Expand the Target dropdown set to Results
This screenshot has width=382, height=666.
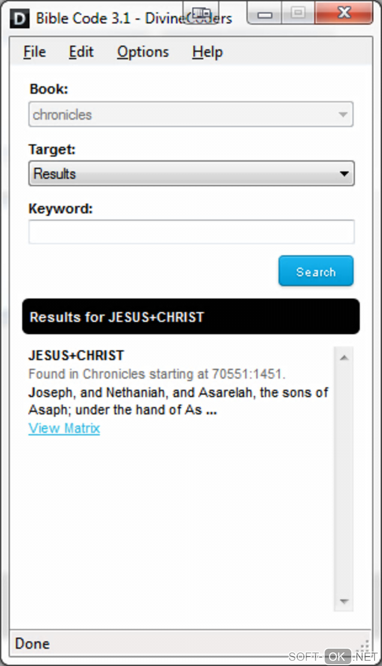(191, 174)
